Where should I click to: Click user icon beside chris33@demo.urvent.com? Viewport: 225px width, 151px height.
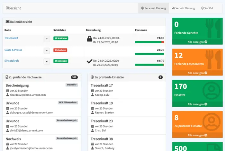(x=7, y=130)
